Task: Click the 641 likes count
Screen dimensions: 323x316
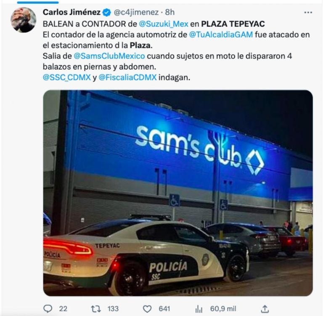Action: point(164,309)
